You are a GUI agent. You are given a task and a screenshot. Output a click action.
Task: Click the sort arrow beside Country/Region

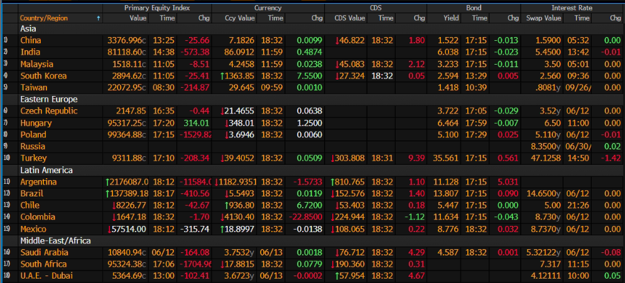click(x=99, y=18)
